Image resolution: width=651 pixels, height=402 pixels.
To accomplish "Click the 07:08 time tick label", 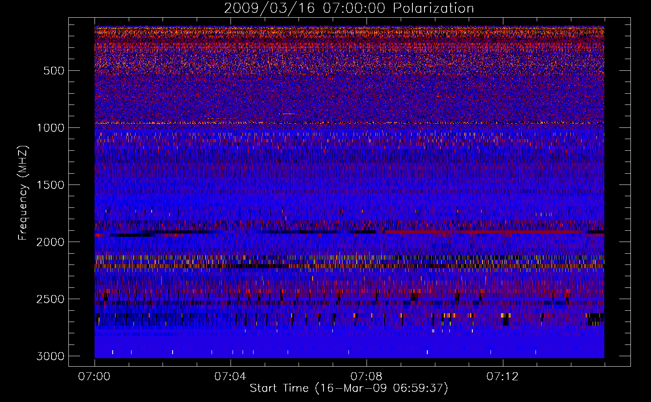I will point(366,377).
